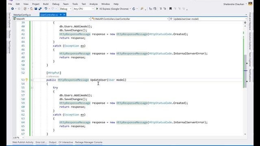Pin the UserController.cs tab
Viewport: 260px width, 146px height.
(x=61, y=15)
